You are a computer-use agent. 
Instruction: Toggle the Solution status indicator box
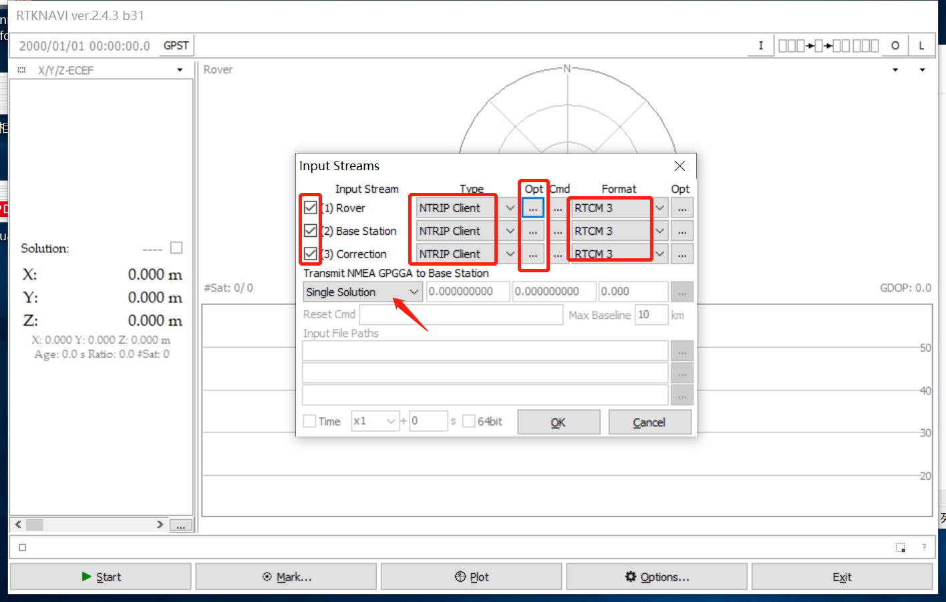[x=176, y=248]
